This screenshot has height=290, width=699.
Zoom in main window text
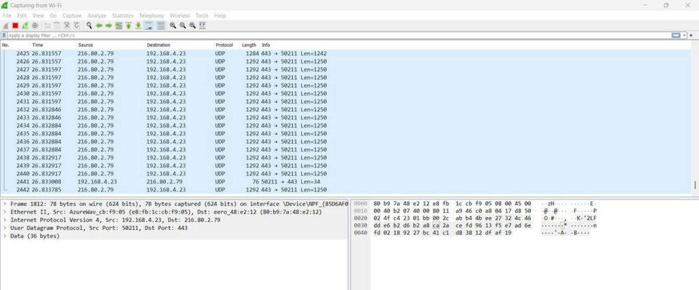(173, 25)
